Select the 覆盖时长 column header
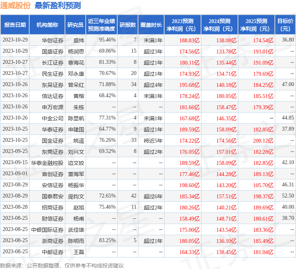The image size is (296, 269). point(151,25)
